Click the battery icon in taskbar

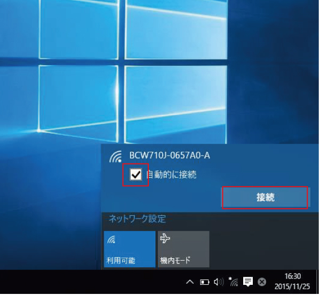click(204, 283)
